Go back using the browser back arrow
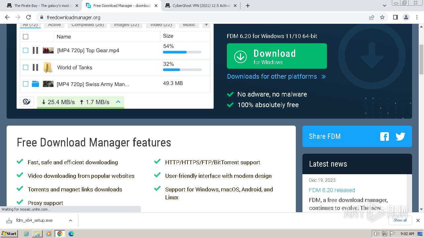This screenshot has height=238, width=424. point(7,17)
